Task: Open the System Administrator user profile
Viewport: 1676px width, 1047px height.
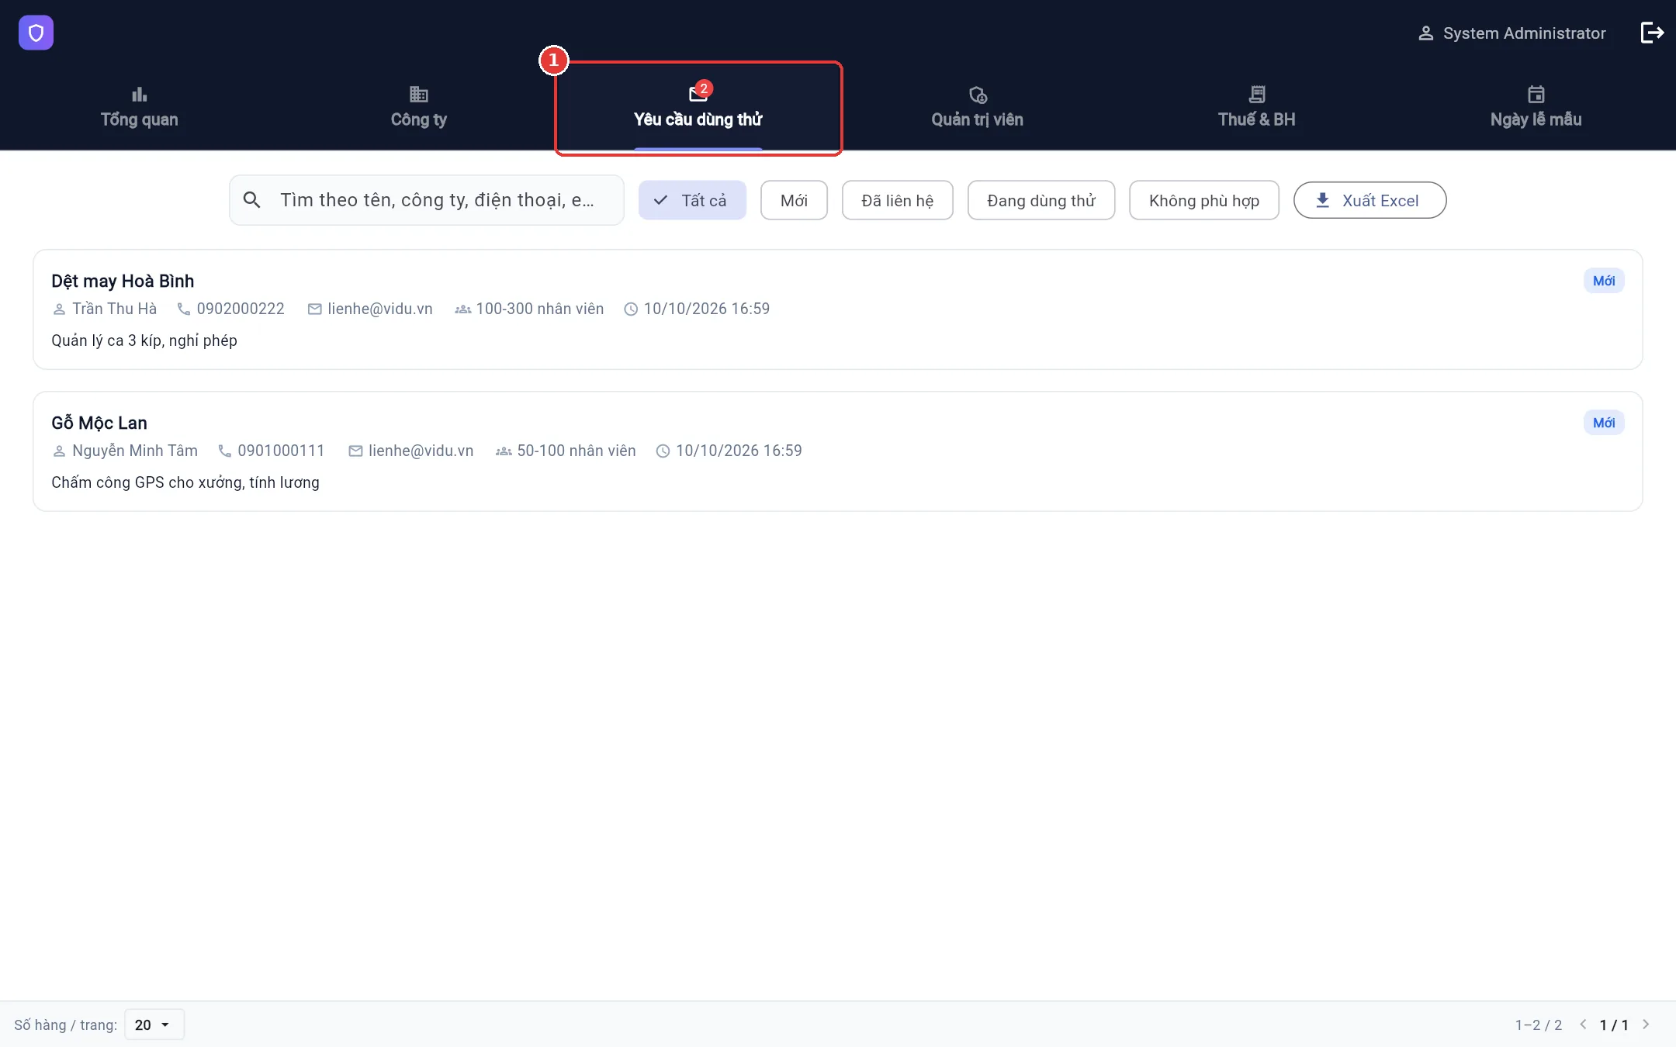Action: point(1512,33)
